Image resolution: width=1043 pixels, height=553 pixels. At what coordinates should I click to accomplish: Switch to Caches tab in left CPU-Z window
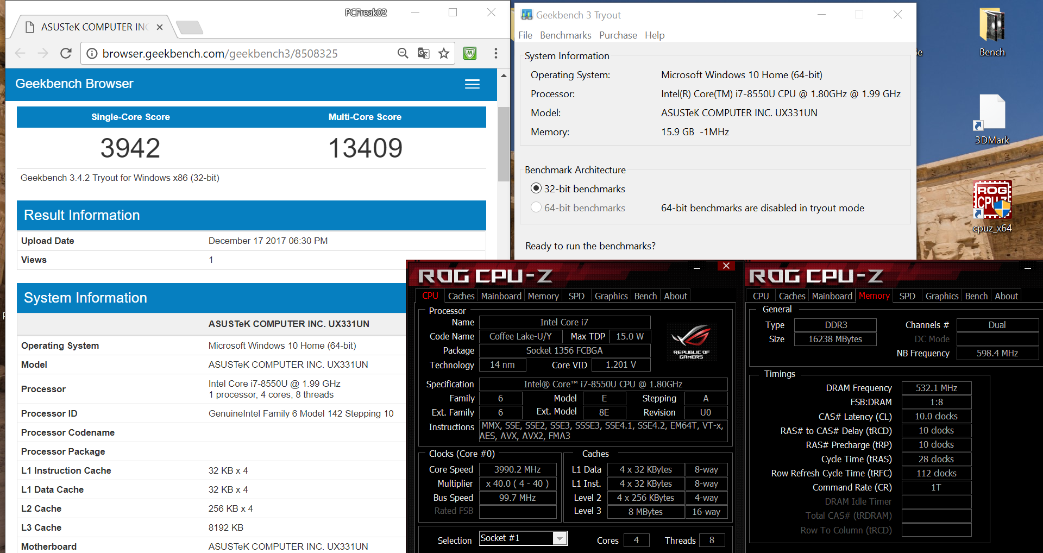(461, 296)
